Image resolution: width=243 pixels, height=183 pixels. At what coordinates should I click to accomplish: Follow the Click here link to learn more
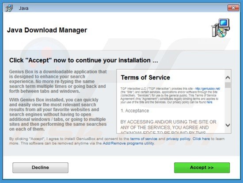[x=201, y=139]
